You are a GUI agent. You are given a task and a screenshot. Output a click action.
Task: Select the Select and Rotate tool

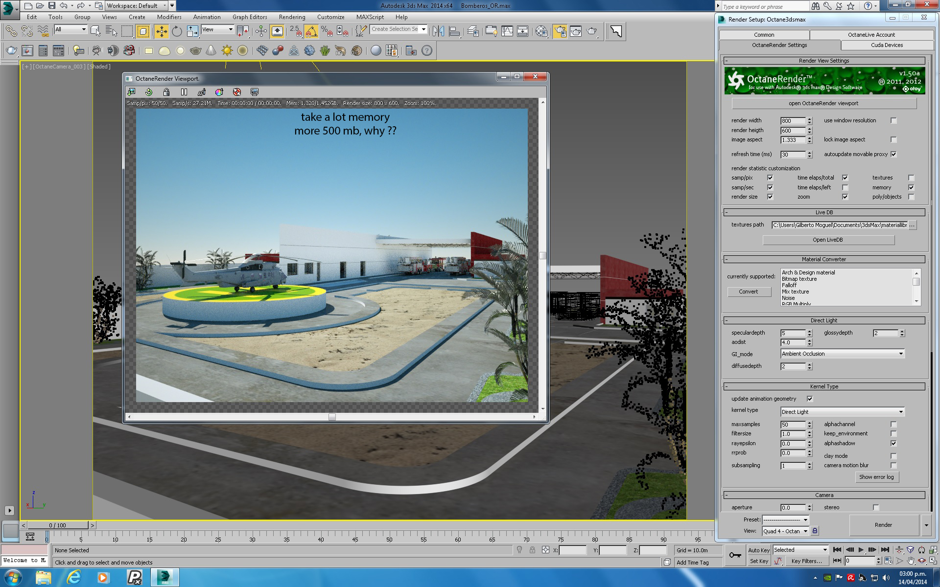pyautogui.click(x=177, y=31)
